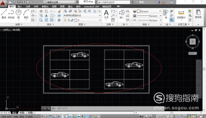The width and height of the screenshot is (206, 118).
Task: Click the Insert block (插入) icon
Action: point(122,14)
